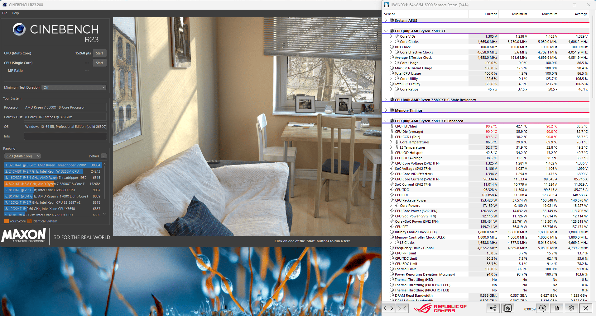Open the File menu in Cinebench

5,13
